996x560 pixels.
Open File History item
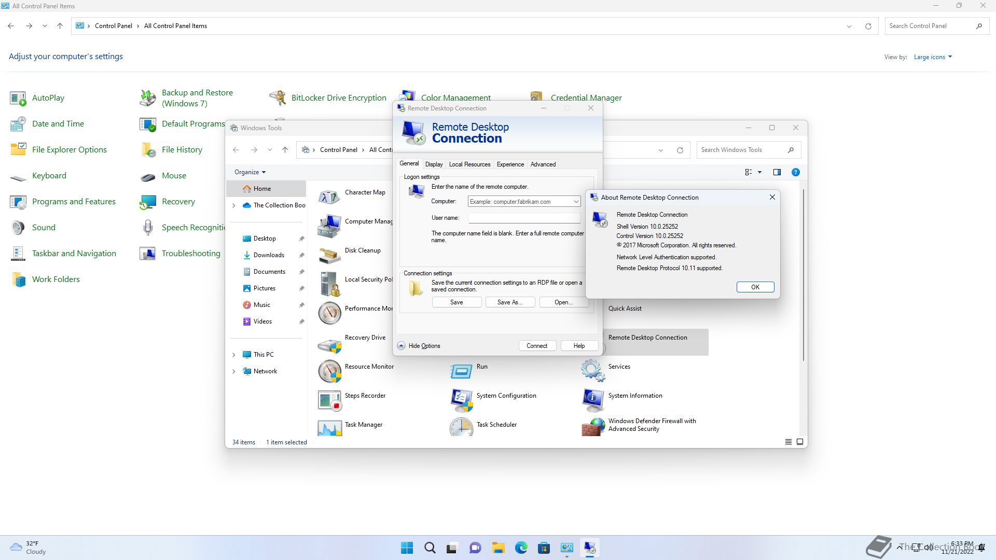coord(171,149)
